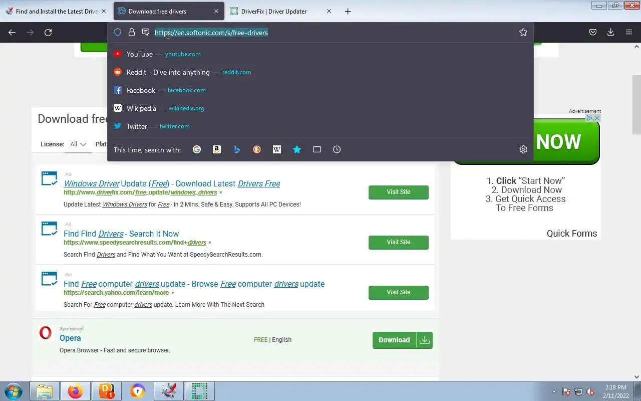Search with Bing this time
The width and height of the screenshot is (641, 401).
tap(237, 149)
